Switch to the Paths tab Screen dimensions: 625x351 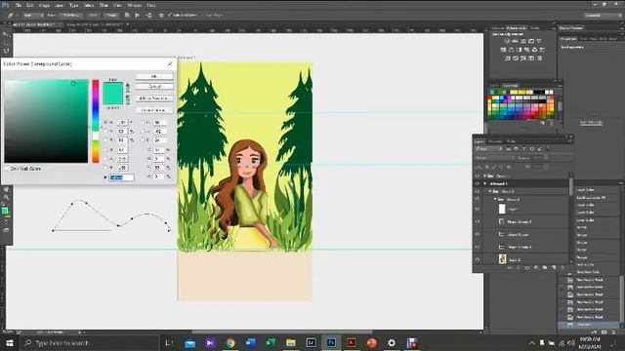tap(511, 141)
